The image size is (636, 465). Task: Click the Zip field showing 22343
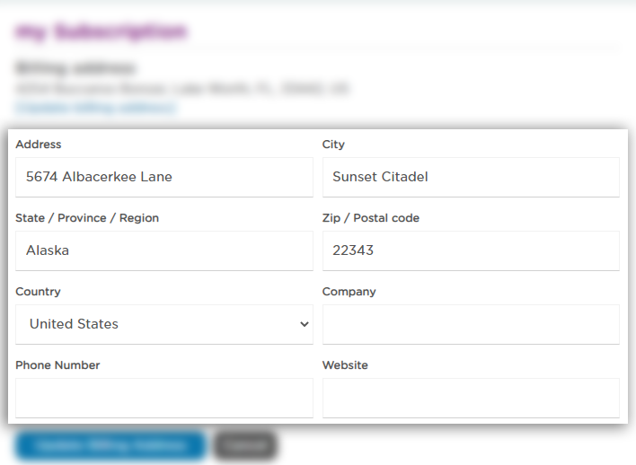470,251
